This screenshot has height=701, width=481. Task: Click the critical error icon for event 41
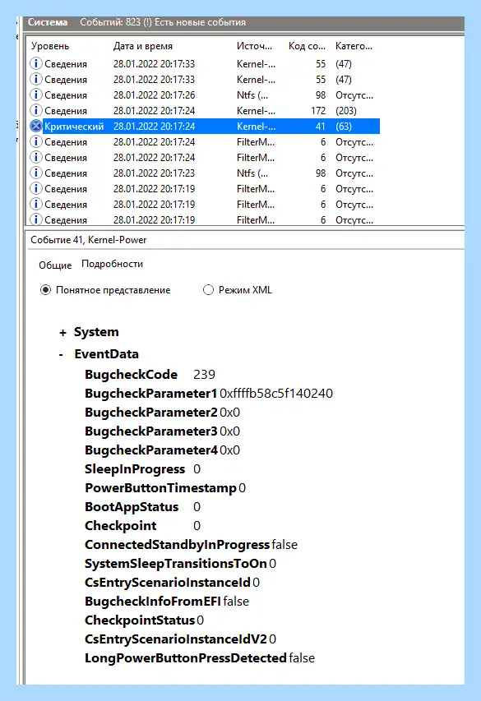[36, 126]
